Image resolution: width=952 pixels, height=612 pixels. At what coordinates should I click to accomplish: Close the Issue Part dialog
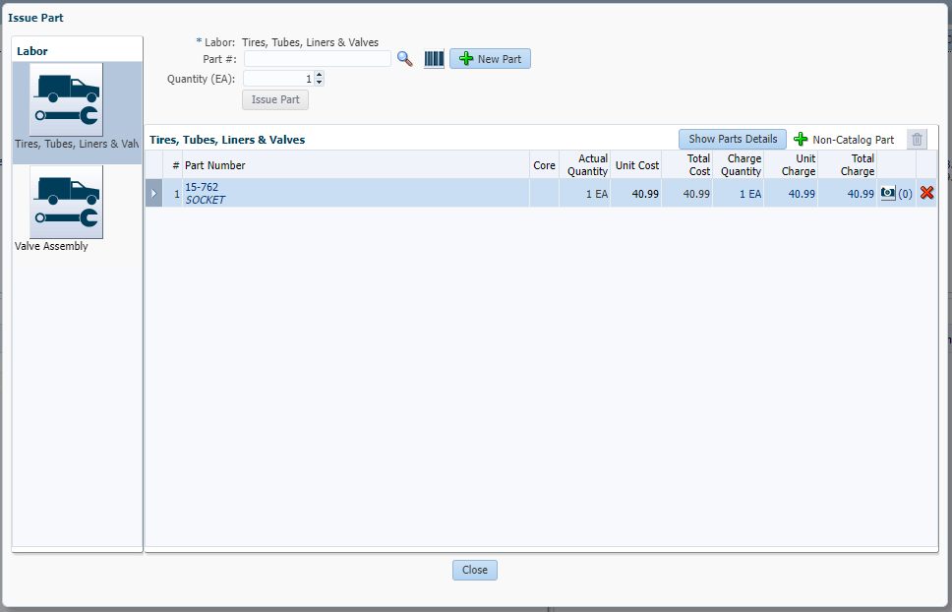475,570
